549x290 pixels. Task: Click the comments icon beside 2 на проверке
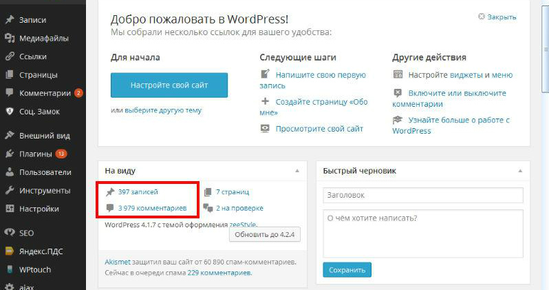208,208
